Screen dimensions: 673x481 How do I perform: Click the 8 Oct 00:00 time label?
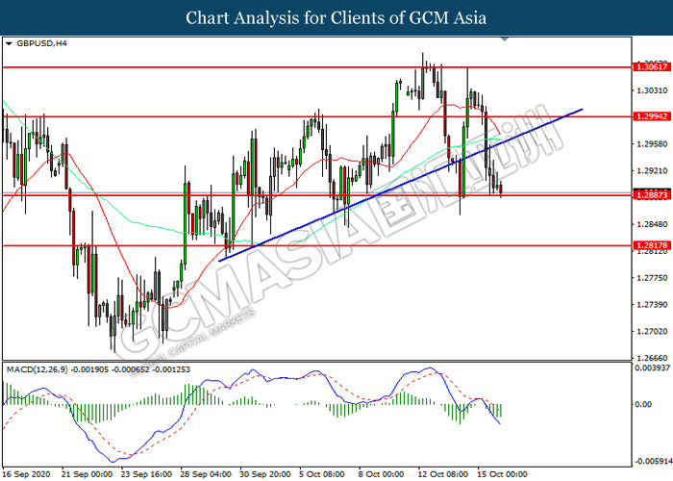(x=381, y=474)
